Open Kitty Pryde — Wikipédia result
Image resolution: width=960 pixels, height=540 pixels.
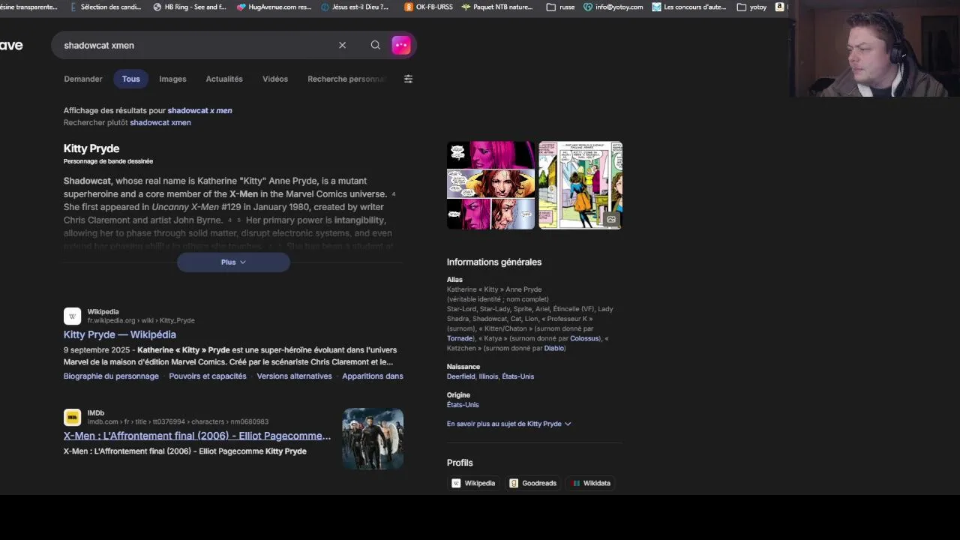click(120, 334)
